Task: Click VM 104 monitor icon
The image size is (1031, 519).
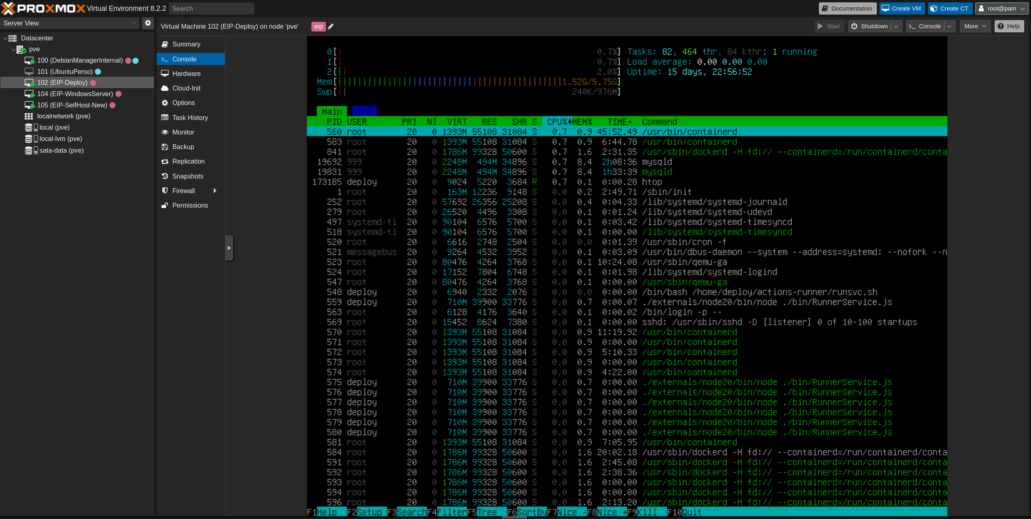Action: click(x=29, y=94)
